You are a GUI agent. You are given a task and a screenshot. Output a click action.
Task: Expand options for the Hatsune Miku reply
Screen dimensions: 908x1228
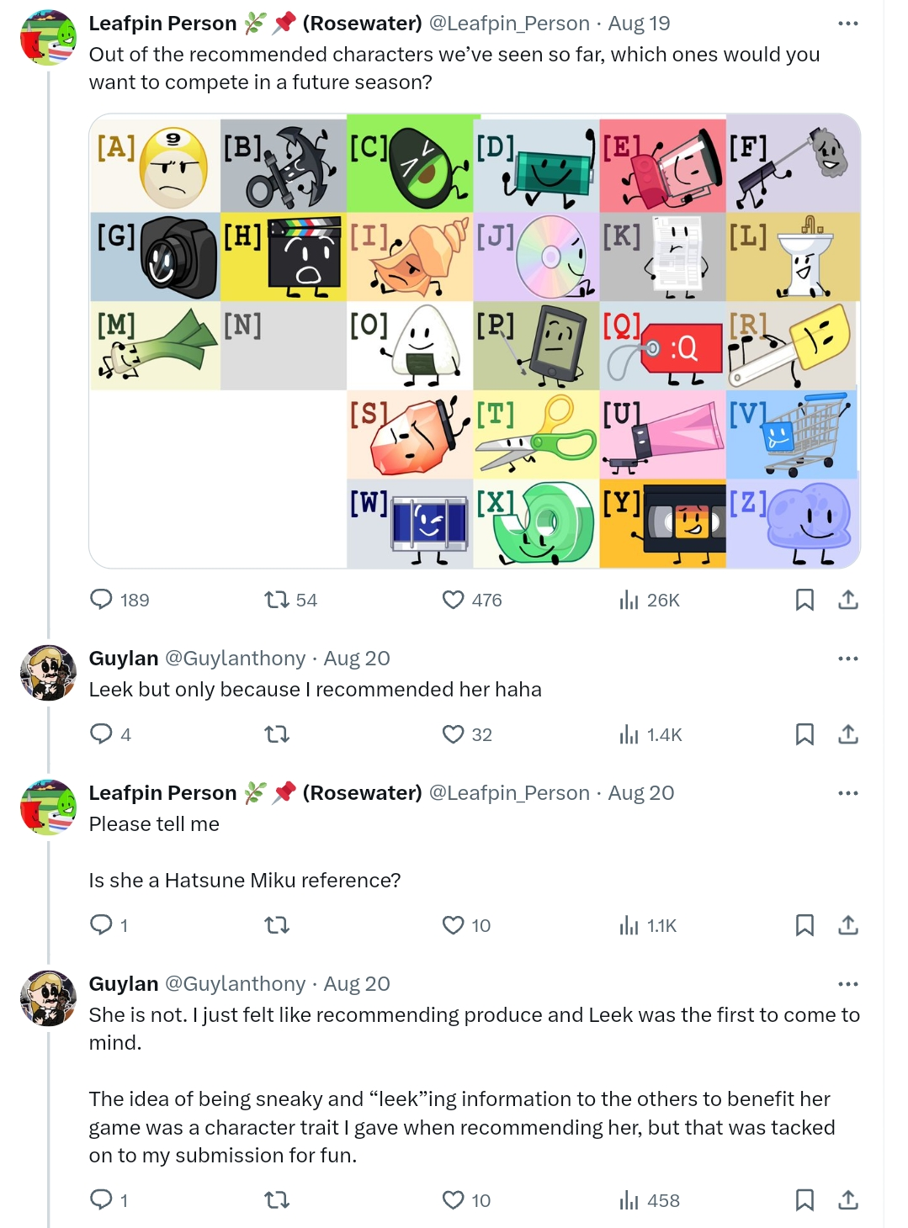point(848,793)
